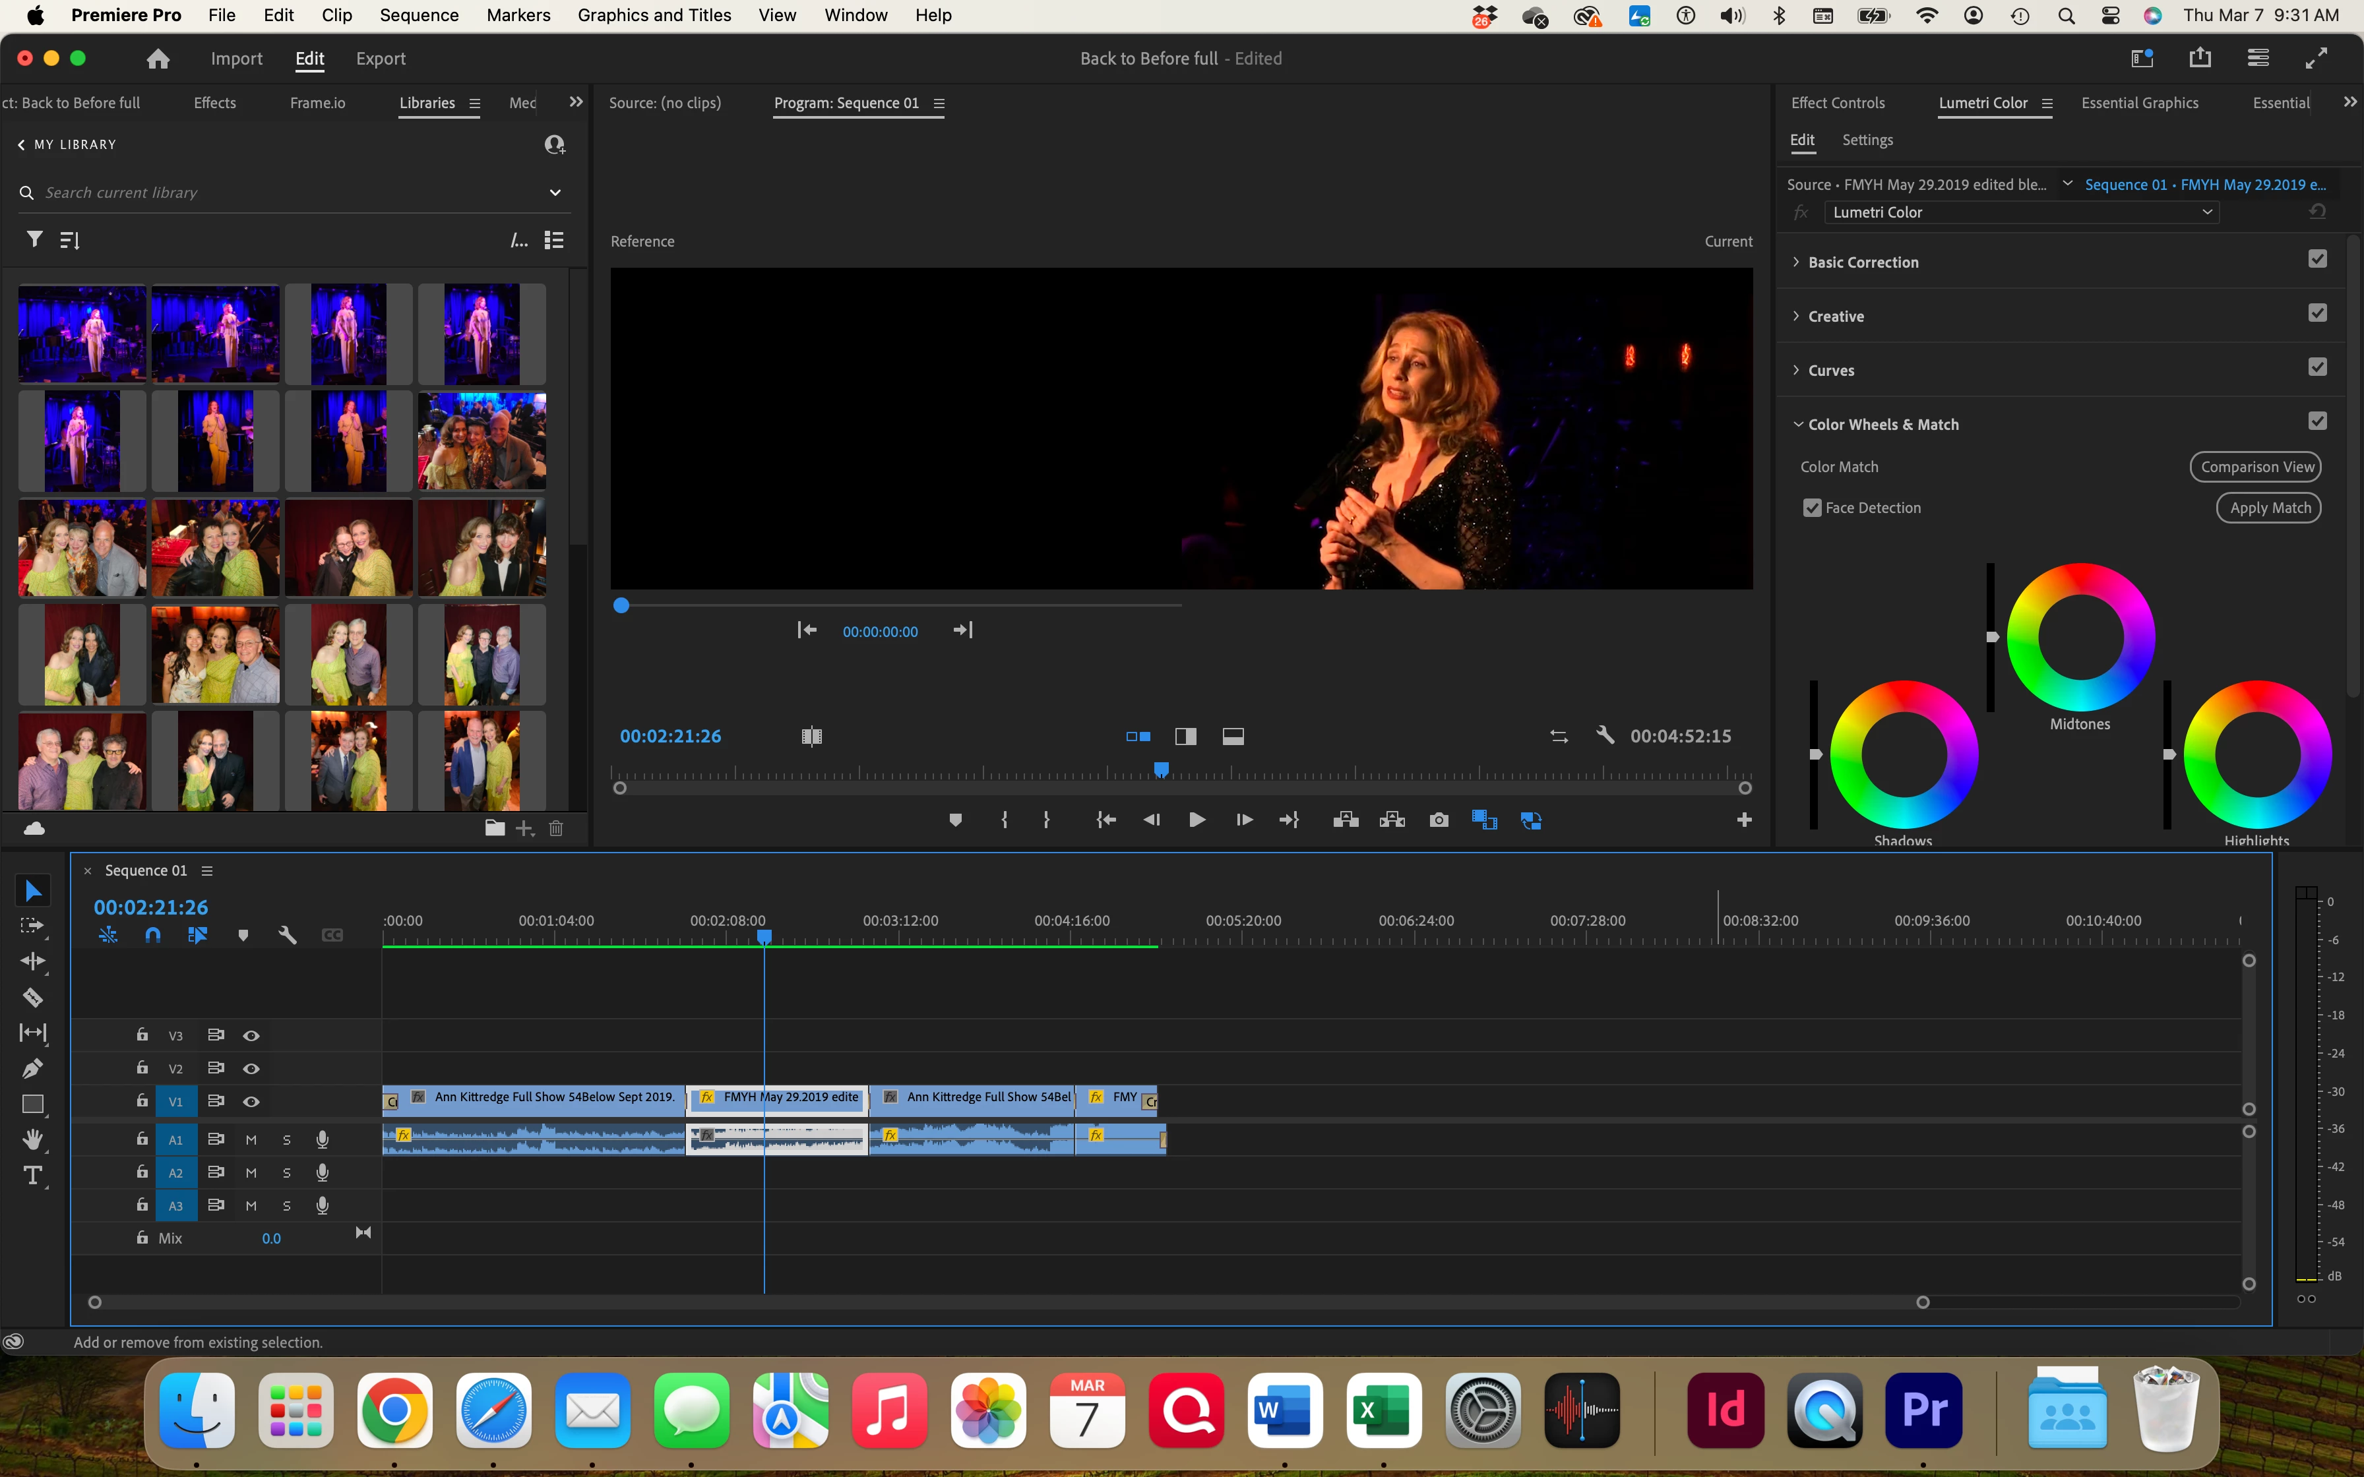2364x1477 pixels.
Task: Select the Ripple Edit tool
Action: [32, 961]
